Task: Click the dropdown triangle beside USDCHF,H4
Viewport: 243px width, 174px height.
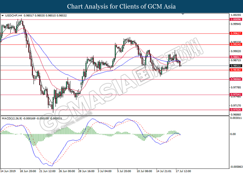Action: click(x=3, y=16)
